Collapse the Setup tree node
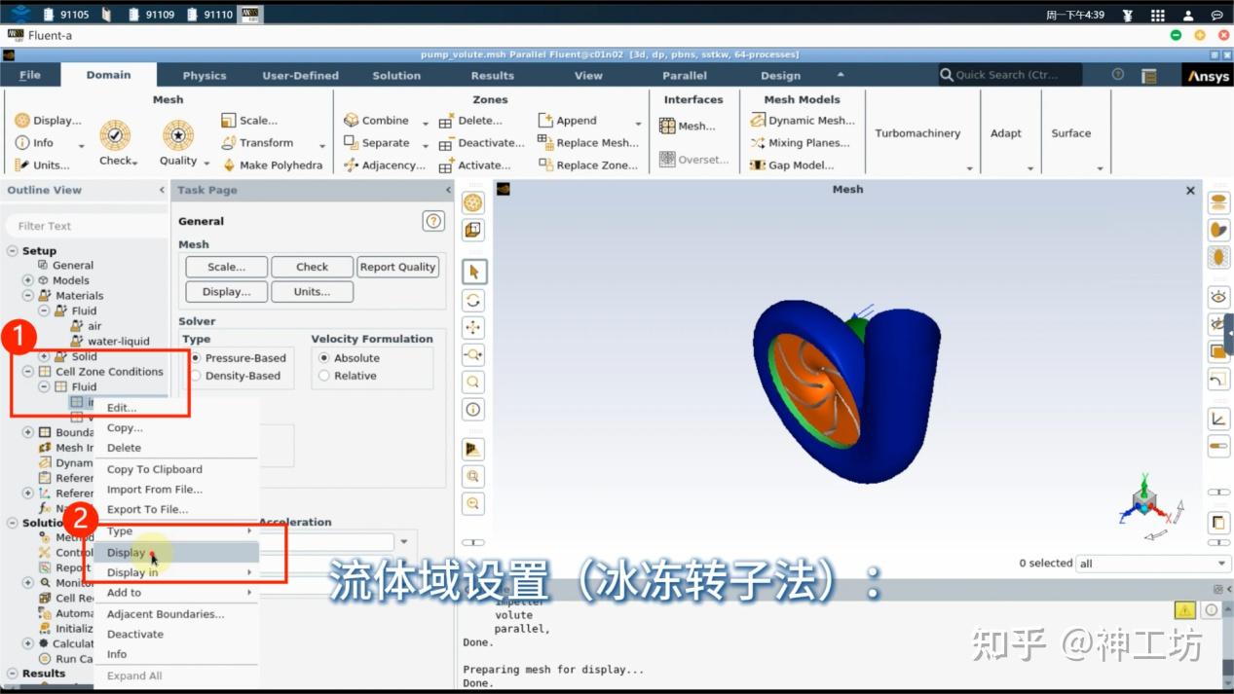Screen dimensions: 1234x694 click(x=12, y=251)
